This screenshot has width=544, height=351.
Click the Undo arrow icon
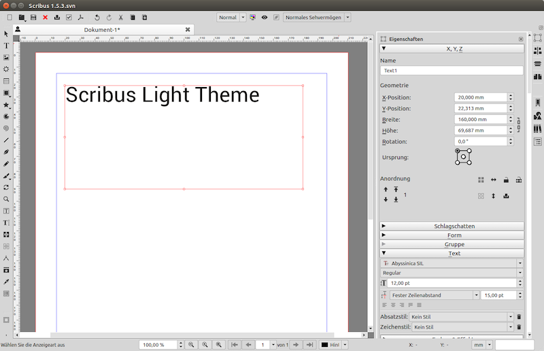(97, 18)
